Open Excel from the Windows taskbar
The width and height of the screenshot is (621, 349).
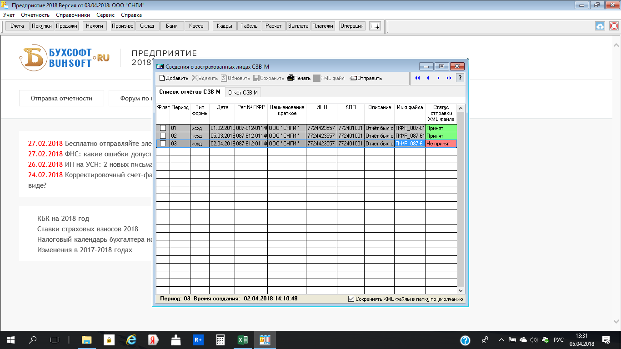242,339
